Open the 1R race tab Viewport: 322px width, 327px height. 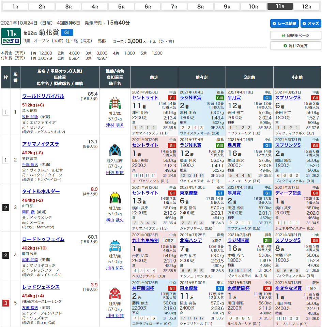[15, 7]
